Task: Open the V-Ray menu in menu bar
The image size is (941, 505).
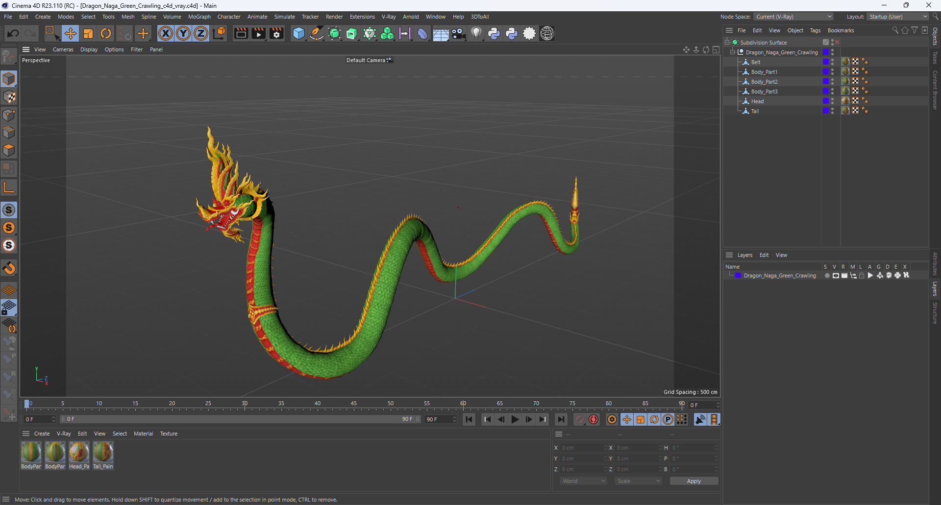Action: [x=389, y=17]
